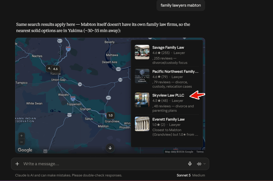Zoom in the map with plus button
Viewport: 273px width, 181px height.
coord(22,136)
